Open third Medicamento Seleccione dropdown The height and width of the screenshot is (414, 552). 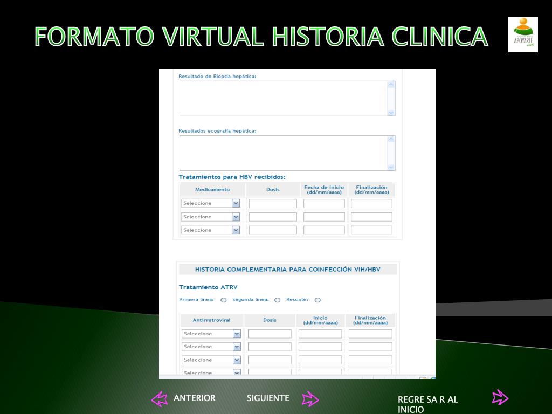pyautogui.click(x=211, y=230)
